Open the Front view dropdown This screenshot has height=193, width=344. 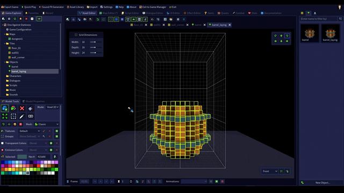coord(270,172)
